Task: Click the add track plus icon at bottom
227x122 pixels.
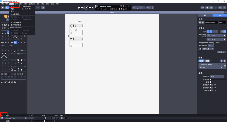Action: click(x=2, y=115)
